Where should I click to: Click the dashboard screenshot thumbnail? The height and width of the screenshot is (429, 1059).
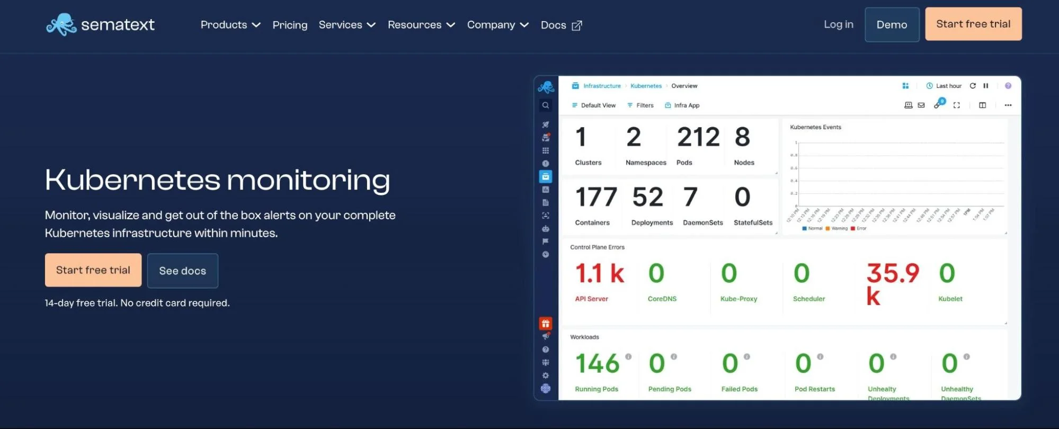(777, 238)
